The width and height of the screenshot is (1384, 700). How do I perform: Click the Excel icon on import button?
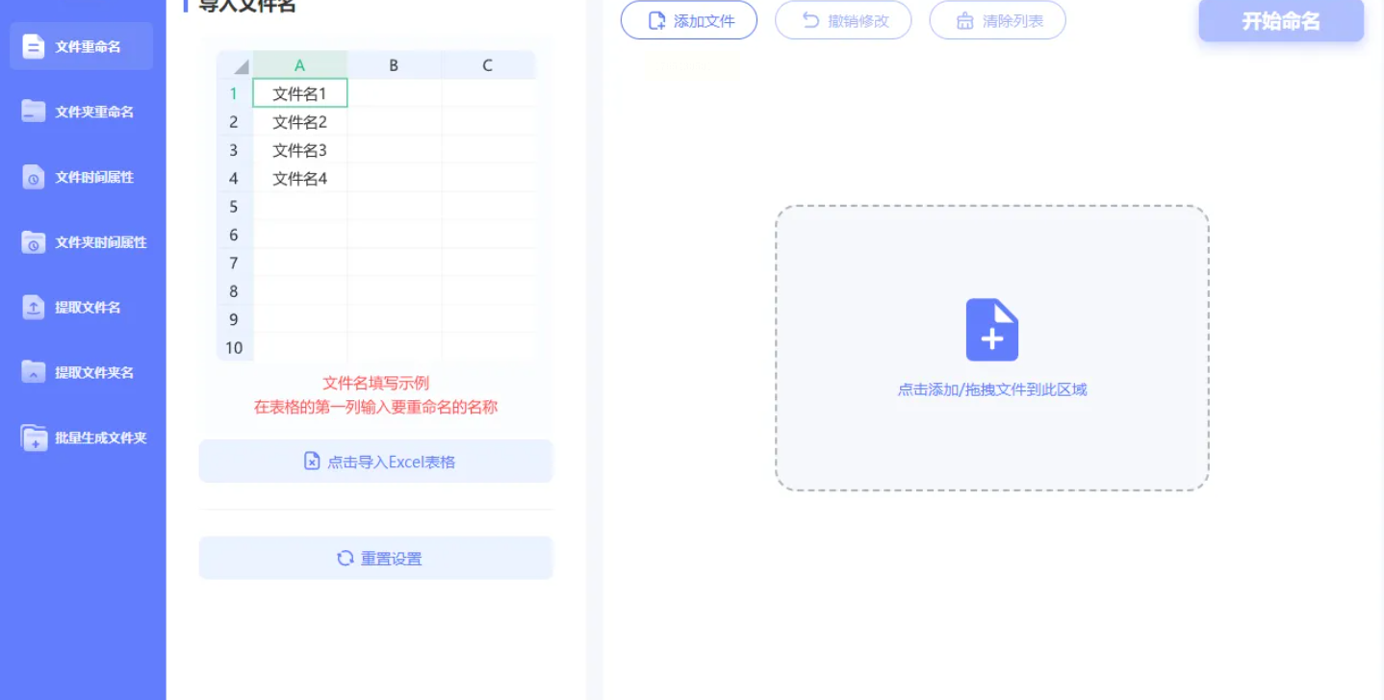pyautogui.click(x=312, y=462)
